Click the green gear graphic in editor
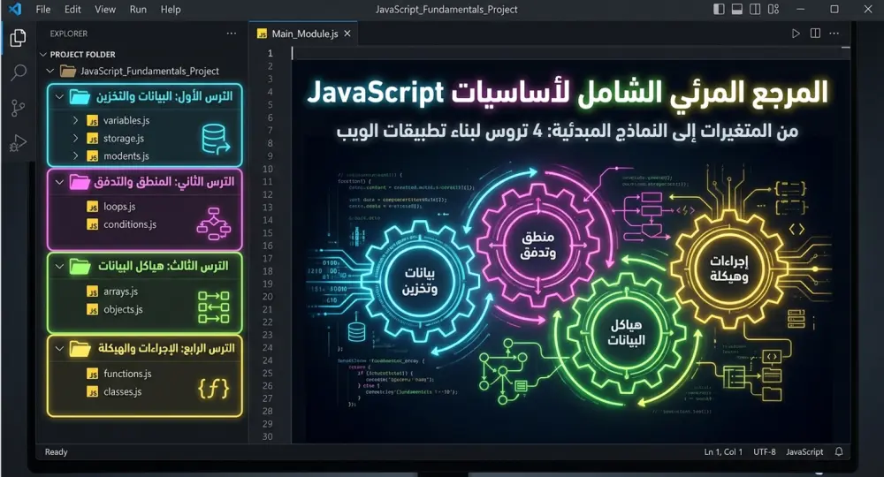Image resolution: width=884 pixels, height=477 pixels. point(626,333)
